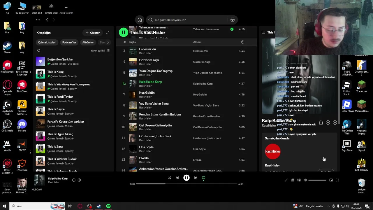The height and width of the screenshot is (210, 373).
Task: Open This Is Ferdi Tayfur playlist
Action: (73, 99)
